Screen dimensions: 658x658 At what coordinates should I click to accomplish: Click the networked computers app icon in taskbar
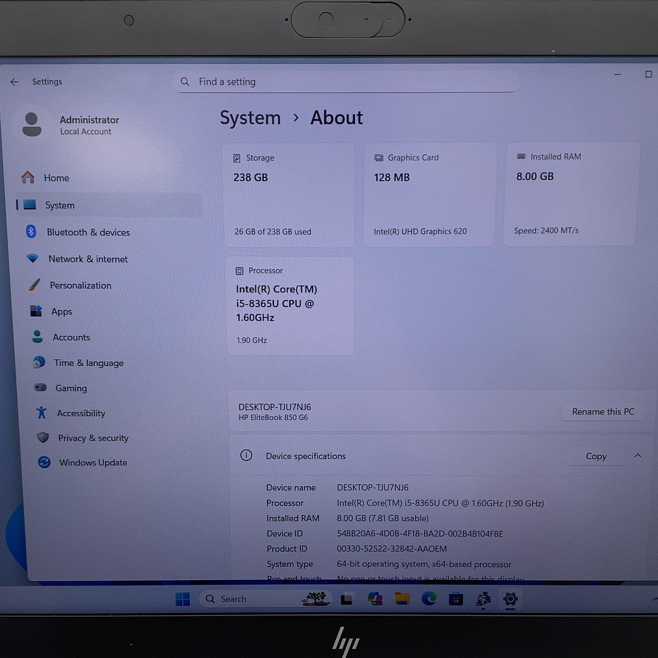point(483,599)
